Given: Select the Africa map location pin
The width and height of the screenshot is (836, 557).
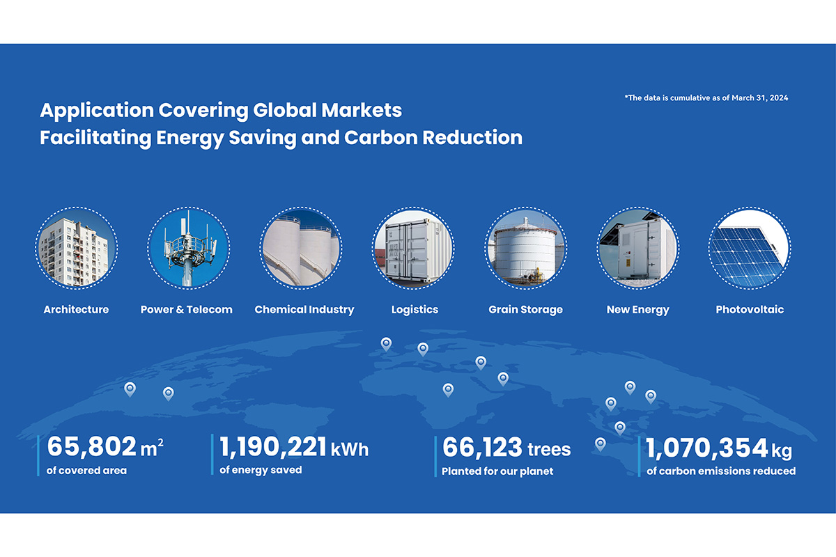Looking at the screenshot, I should coord(448,389).
